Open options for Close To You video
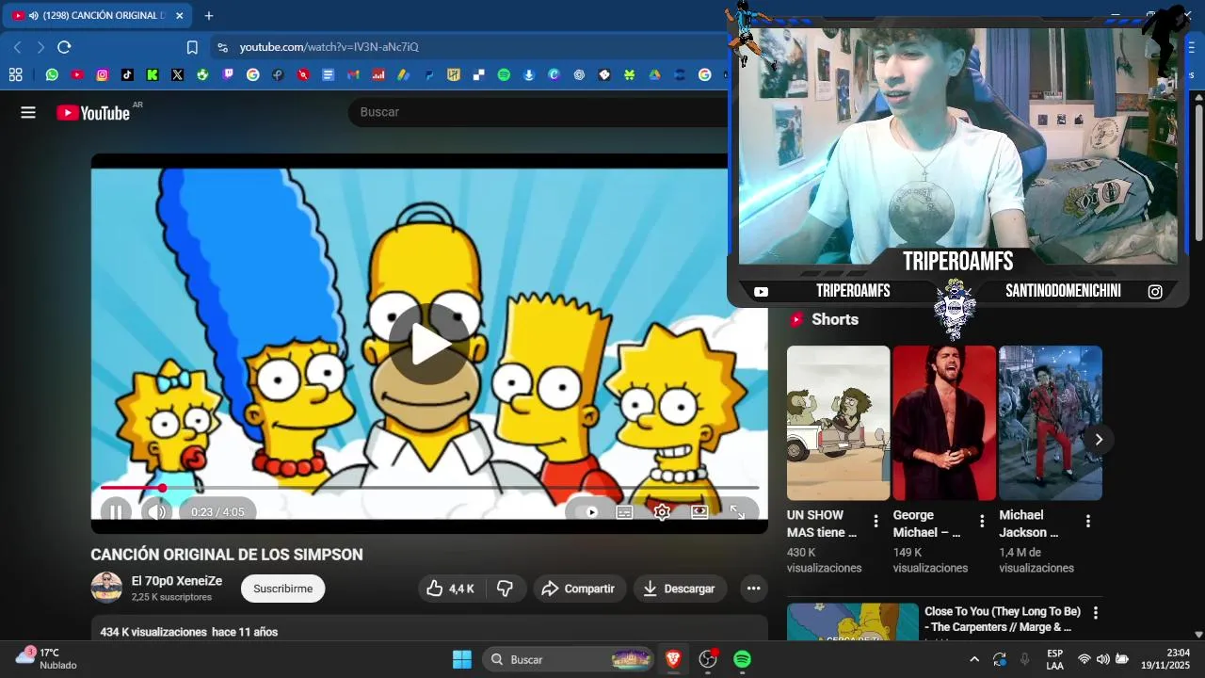This screenshot has height=678, width=1205. [1095, 613]
